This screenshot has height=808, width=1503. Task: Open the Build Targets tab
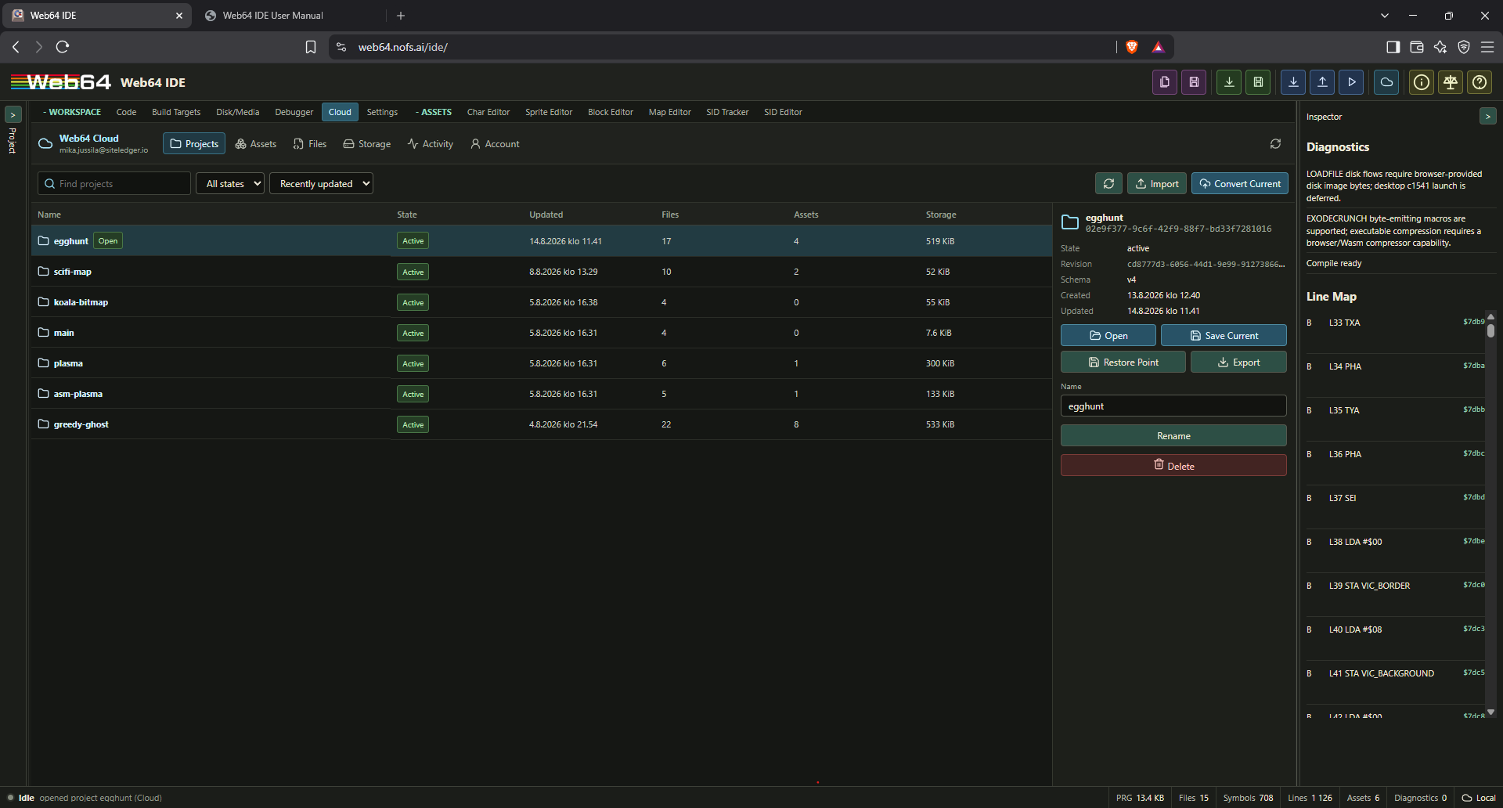176,112
